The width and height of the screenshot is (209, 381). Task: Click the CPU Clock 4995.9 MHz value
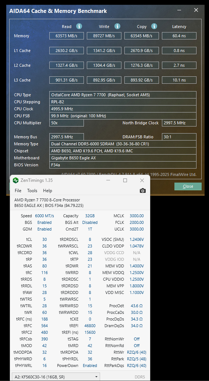point(123,109)
